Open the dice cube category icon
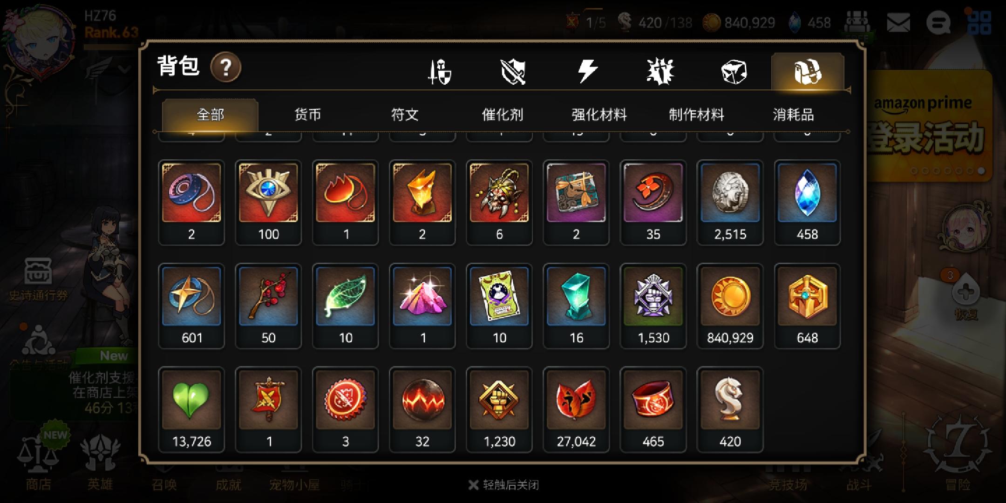 (734, 72)
